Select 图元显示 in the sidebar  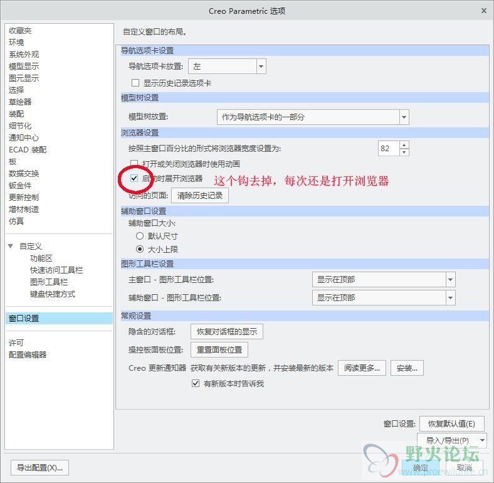pos(24,78)
